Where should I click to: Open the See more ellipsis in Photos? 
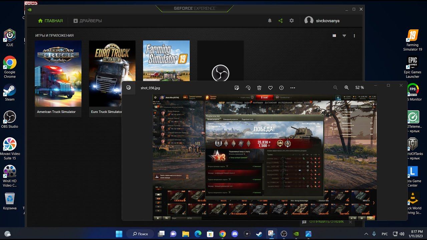coord(293,88)
